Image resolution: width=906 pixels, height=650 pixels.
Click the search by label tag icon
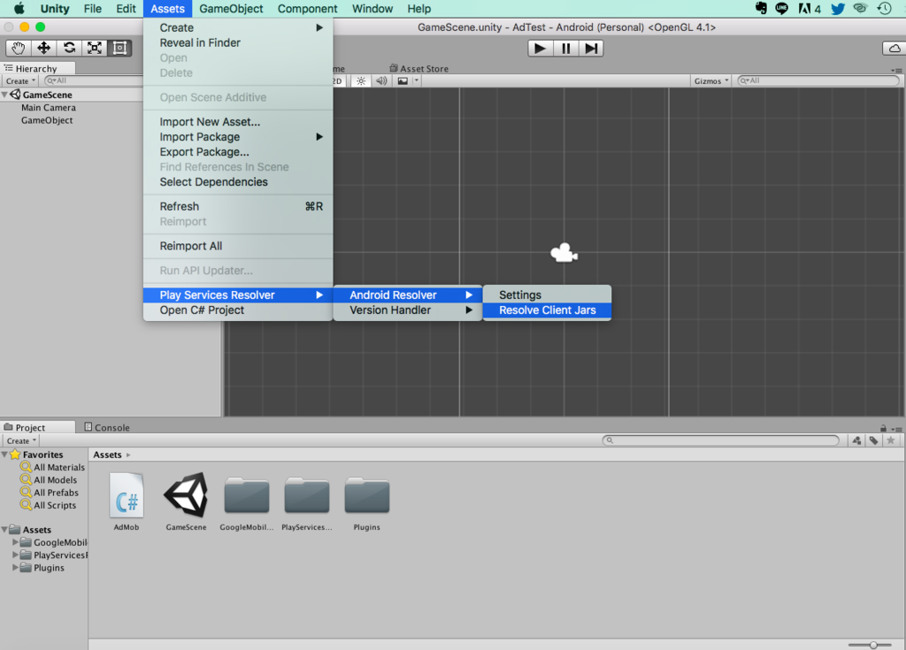(x=873, y=440)
